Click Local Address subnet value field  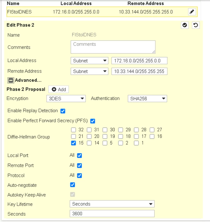point(139,61)
